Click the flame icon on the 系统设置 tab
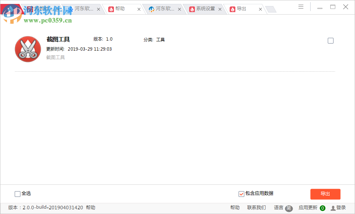The image size is (355, 214). 192,9
